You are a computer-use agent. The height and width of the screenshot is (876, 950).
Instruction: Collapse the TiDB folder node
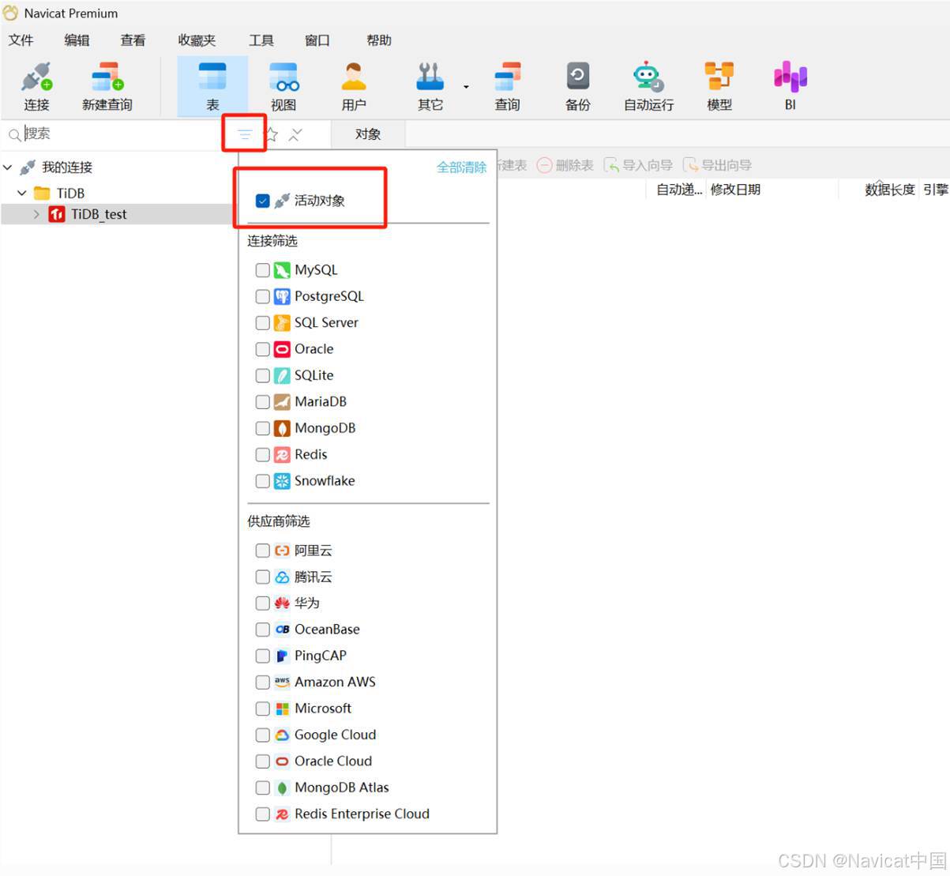22,193
